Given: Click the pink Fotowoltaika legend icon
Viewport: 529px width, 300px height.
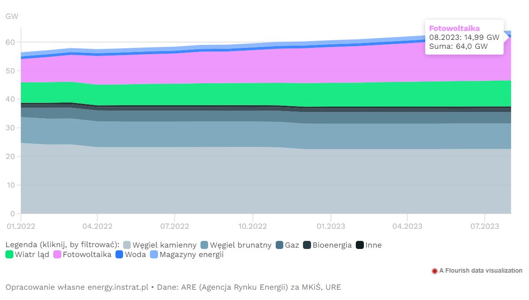Looking at the screenshot, I should (57, 255).
